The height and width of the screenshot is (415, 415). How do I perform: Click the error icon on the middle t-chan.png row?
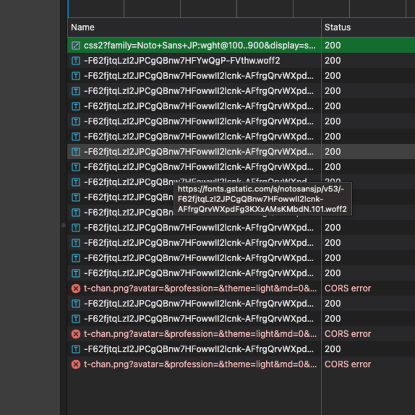(76, 334)
